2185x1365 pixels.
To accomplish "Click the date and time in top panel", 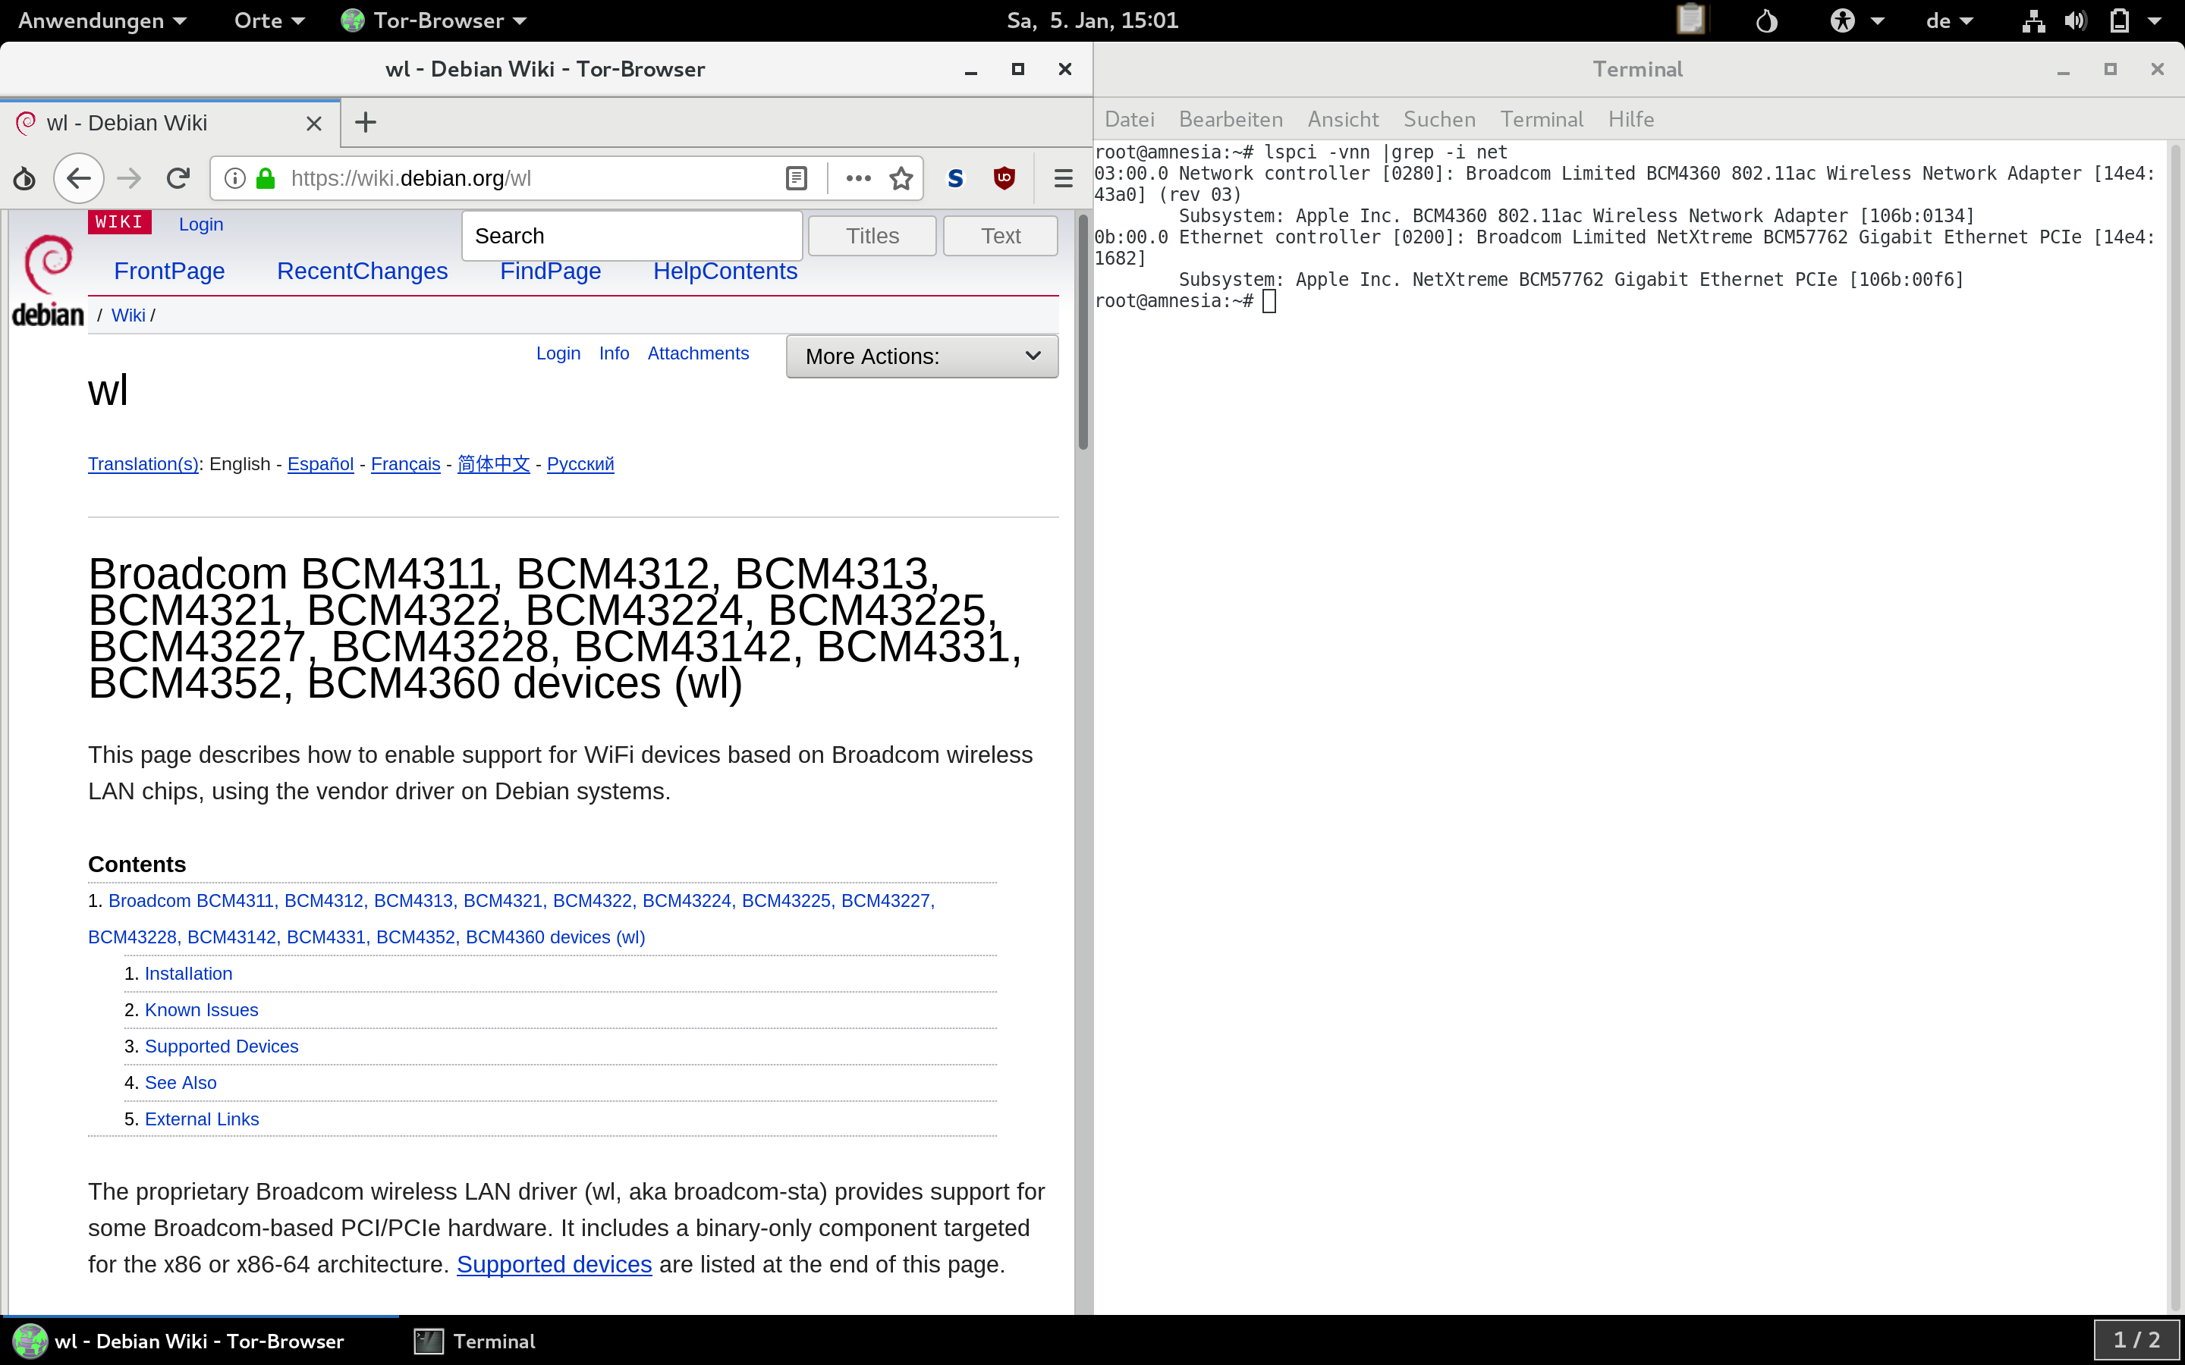I will 1092,20.
